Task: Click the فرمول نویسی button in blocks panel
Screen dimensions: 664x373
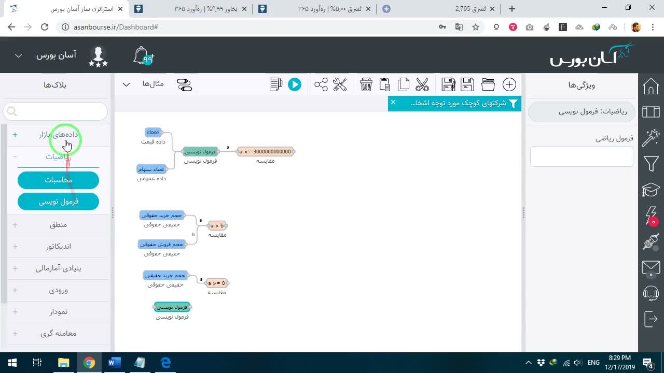Action: pyautogui.click(x=58, y=202)
